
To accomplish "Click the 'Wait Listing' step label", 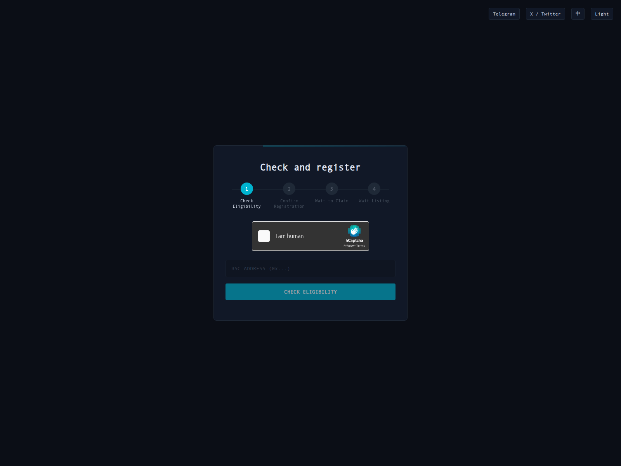I will (x=374, y=201).
